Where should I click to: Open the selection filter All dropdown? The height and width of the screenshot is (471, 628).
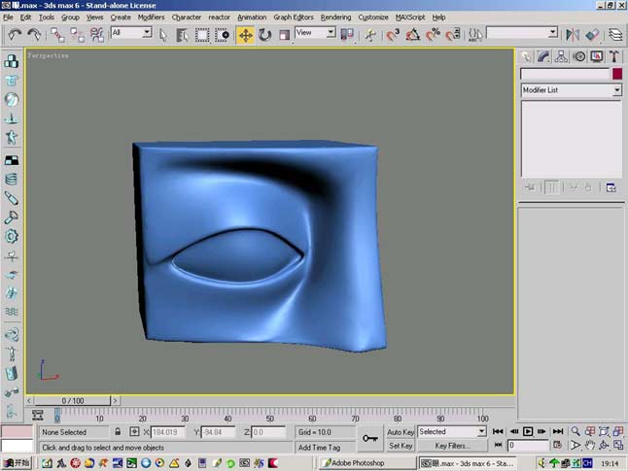click(131, 32)
